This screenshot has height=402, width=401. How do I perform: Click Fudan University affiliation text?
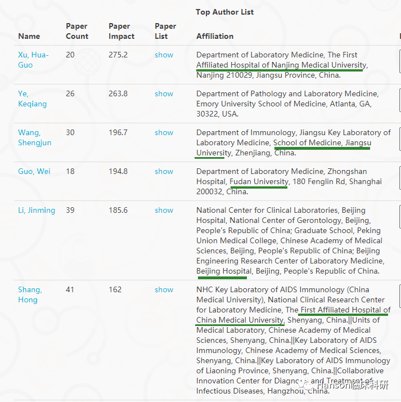pos(259,181)
